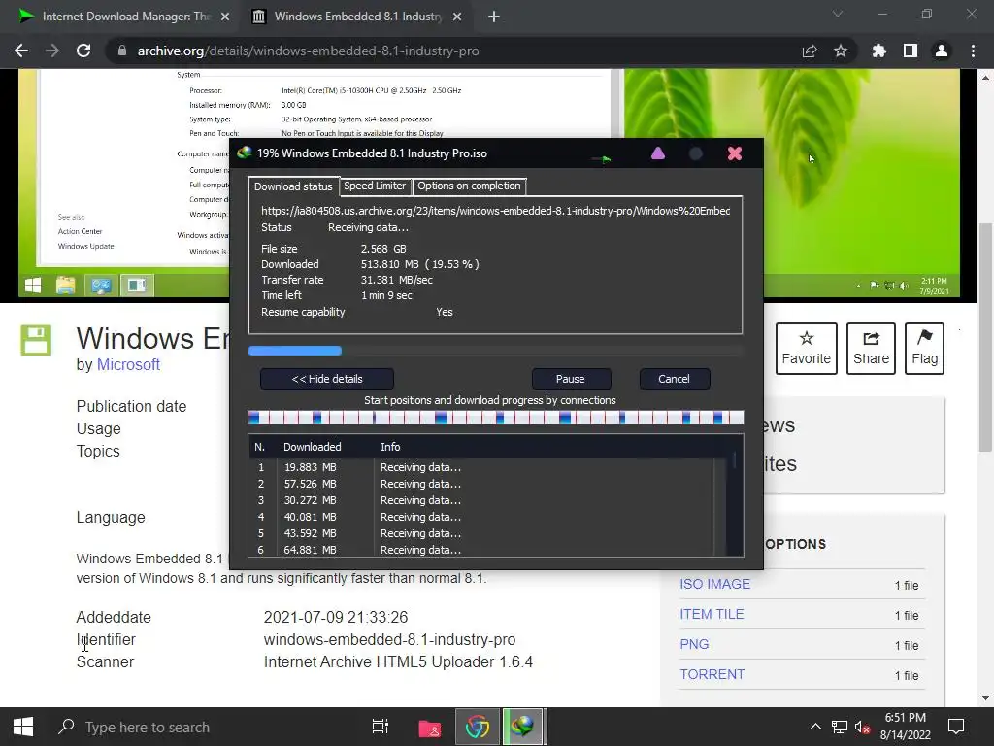This screenshot has height=746, width=994.
Task: Click the Favorite button on archive page
Action: click(807, 349)
